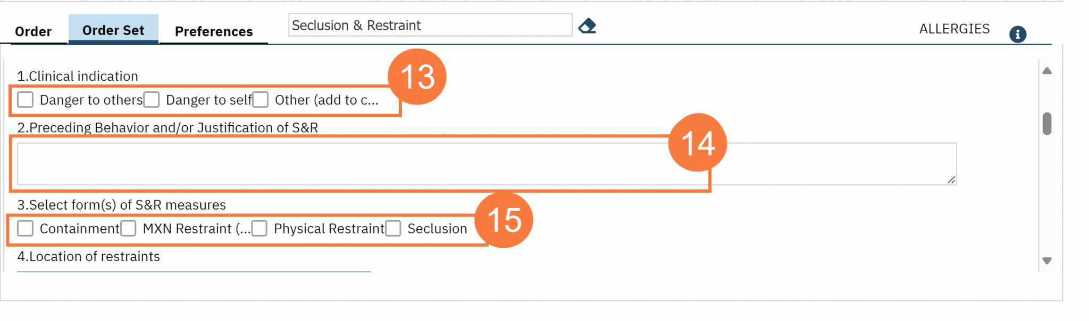Viewport: 1089px width, 321px height.
Task: Switch to the Preferences tab
Action: [x=213, y=31]
